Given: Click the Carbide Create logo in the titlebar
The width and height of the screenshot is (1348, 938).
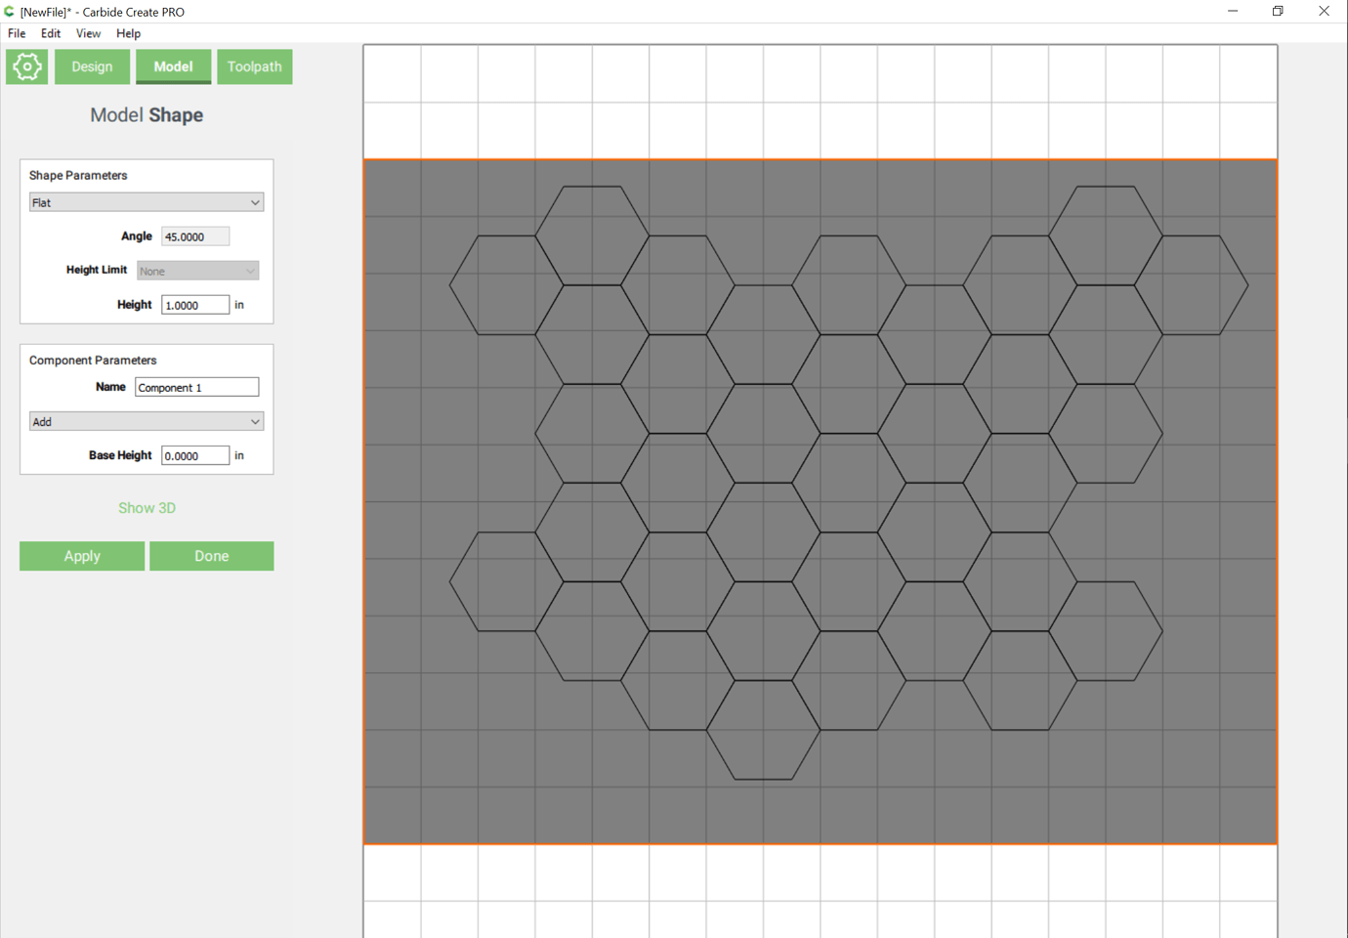Looking at the screenshot, I should (9, 11).
